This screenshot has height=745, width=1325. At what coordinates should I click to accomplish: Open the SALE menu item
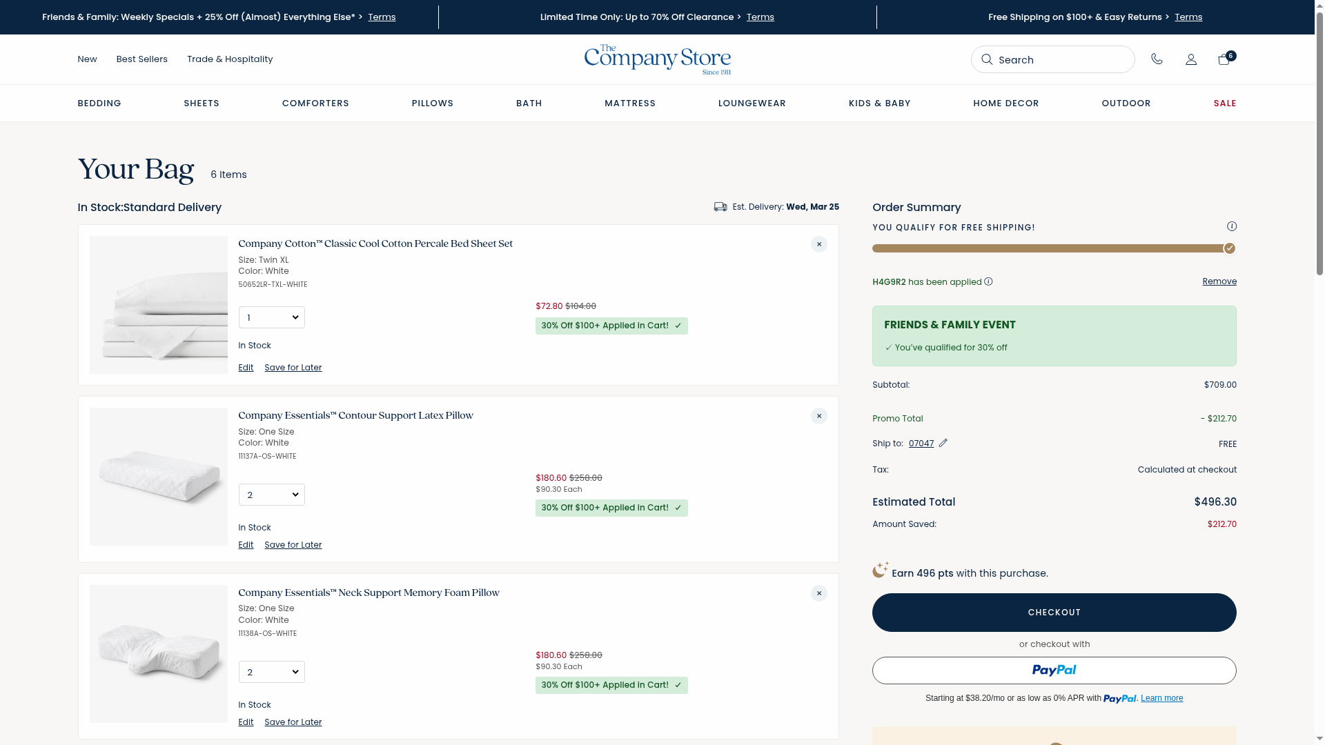[x=1224, y=103]
